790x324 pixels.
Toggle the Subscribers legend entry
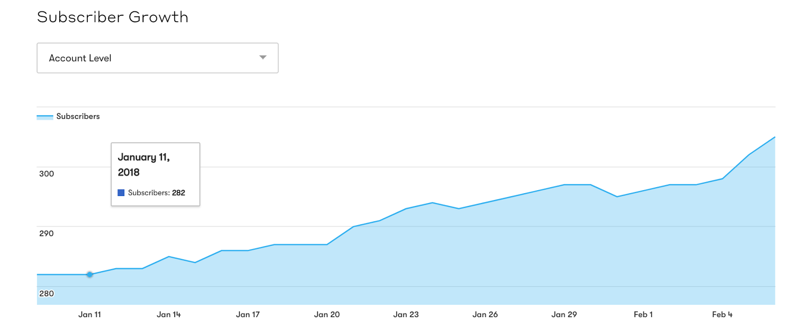coord(68,117)
